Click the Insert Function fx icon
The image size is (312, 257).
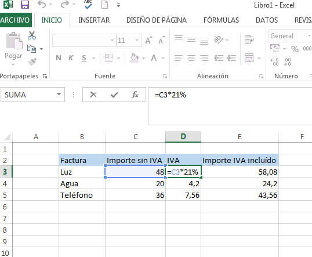tap(135, 95)
